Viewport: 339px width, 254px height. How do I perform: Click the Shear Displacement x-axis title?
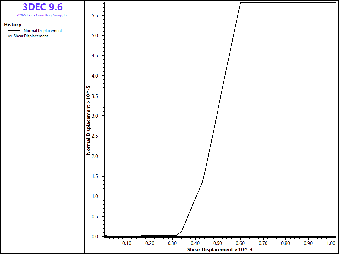click(x=220, y=249)
